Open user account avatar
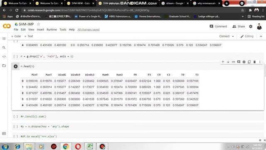 coord(259,27)
